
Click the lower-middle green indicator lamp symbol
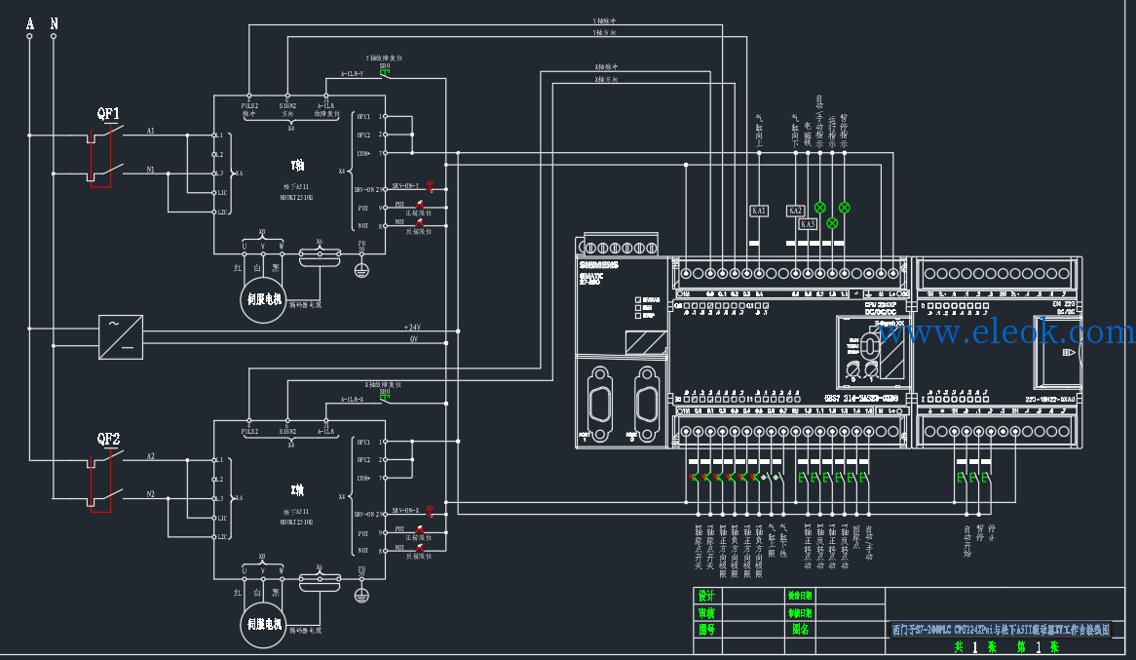click(832, 223)
